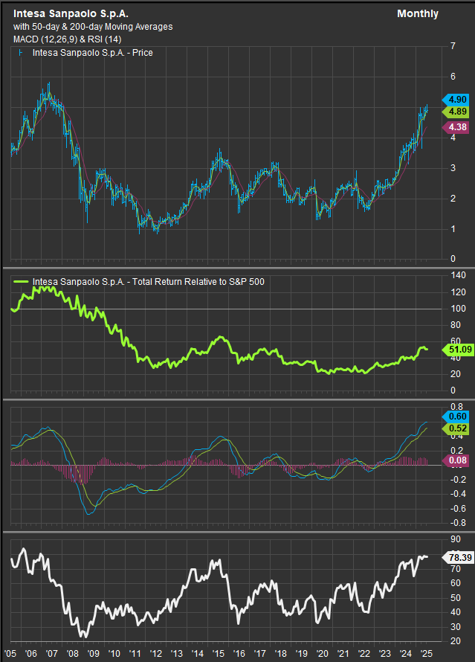Click the 30 label on the RSI axis
The height and width of the screenshot is (662, 475).
pos(456,627)
